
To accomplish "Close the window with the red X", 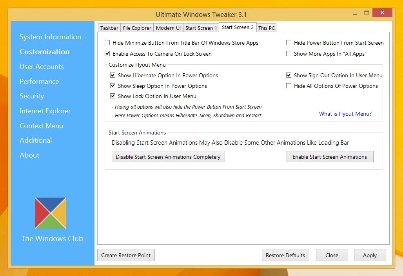I will coord(382,13).
